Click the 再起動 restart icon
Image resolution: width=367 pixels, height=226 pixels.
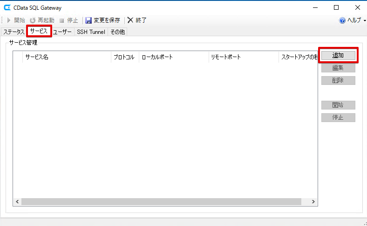tap(33, 20)
